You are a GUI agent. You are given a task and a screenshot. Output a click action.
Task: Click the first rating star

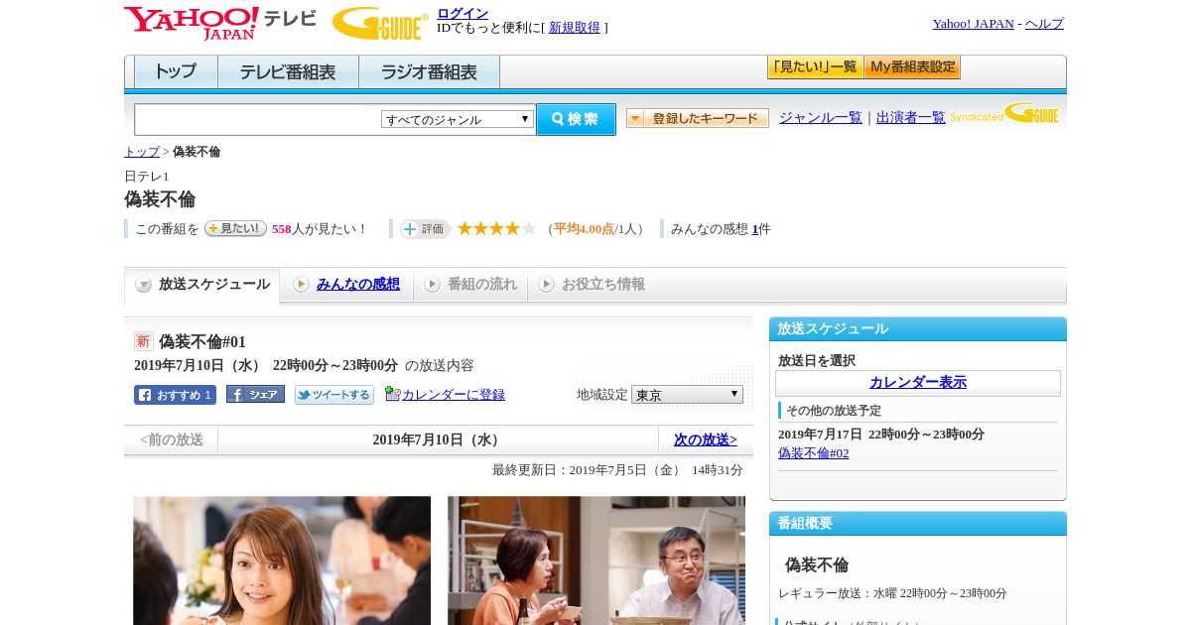[464, 228]
